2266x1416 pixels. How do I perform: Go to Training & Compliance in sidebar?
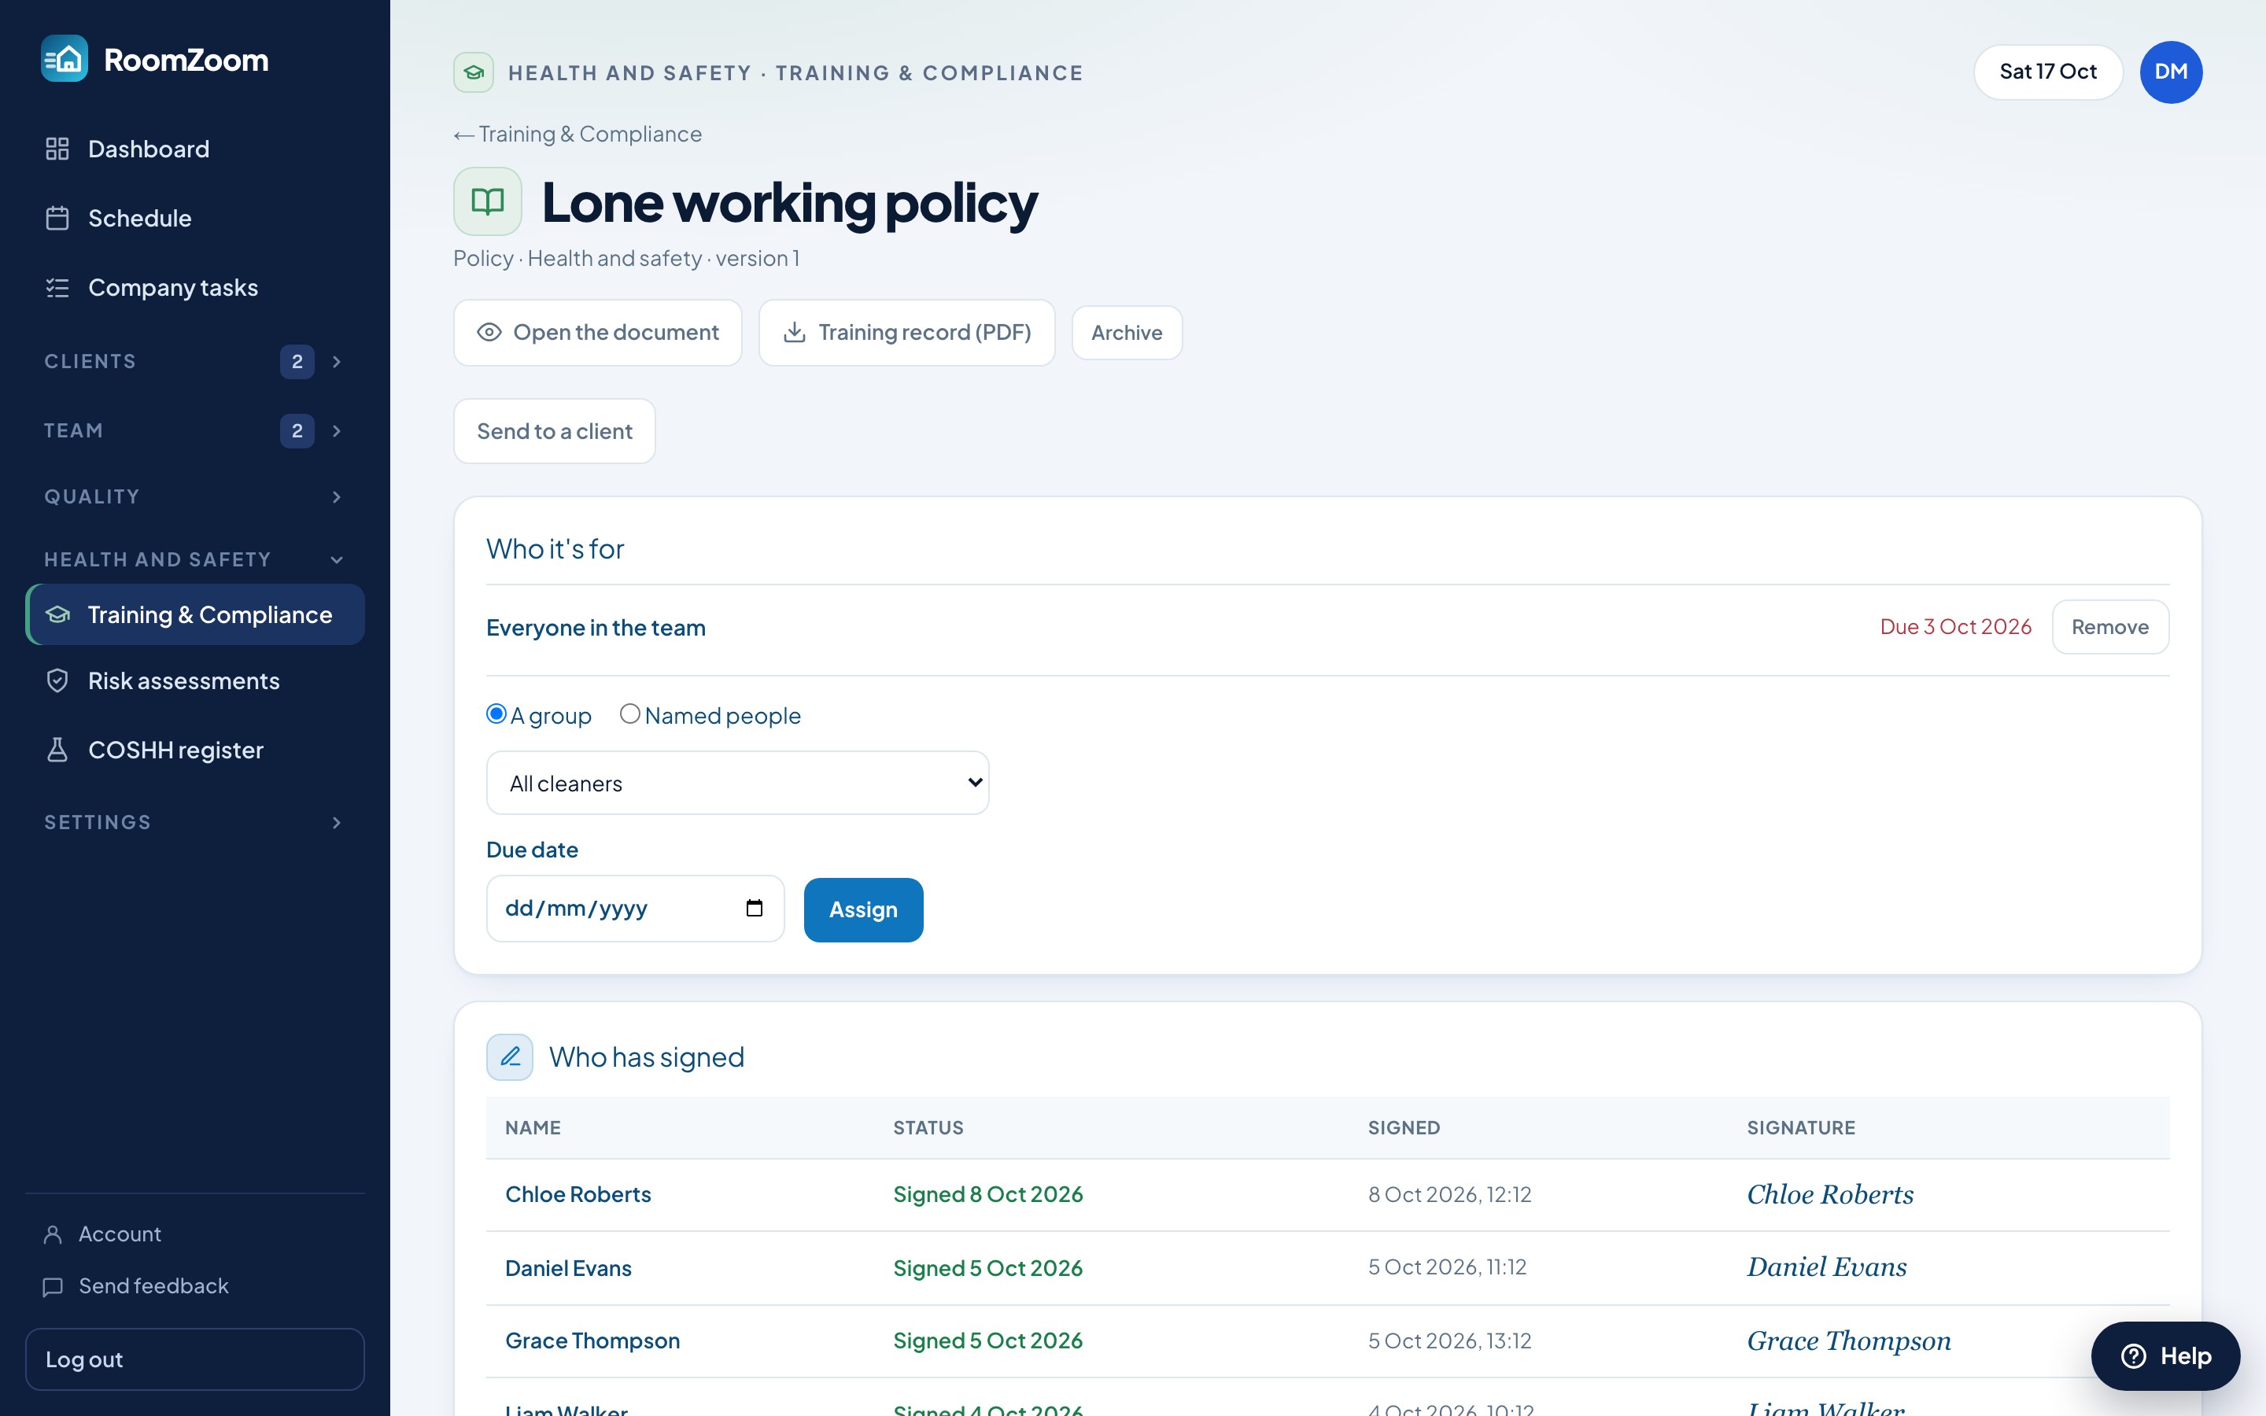click(x=195, y=614)
